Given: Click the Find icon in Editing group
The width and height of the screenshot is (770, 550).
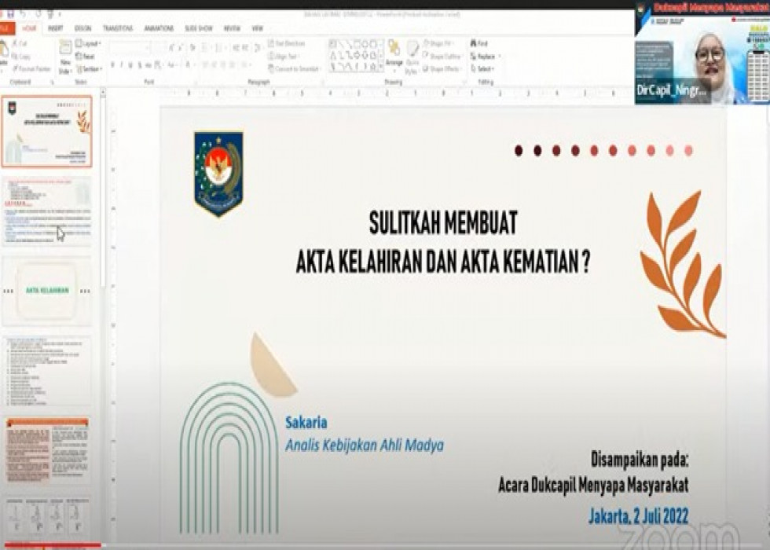Looking at the screenshot, I should coord(479,44).
